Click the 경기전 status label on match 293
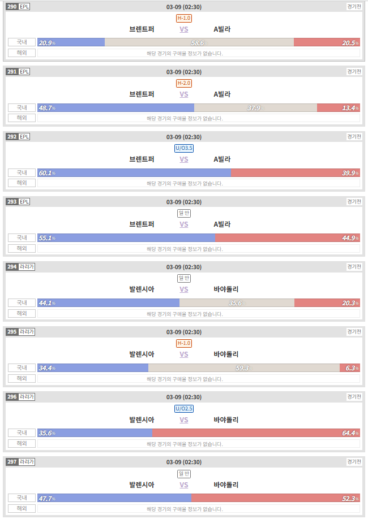The image size is (368, 519). (x=354, y=202)
